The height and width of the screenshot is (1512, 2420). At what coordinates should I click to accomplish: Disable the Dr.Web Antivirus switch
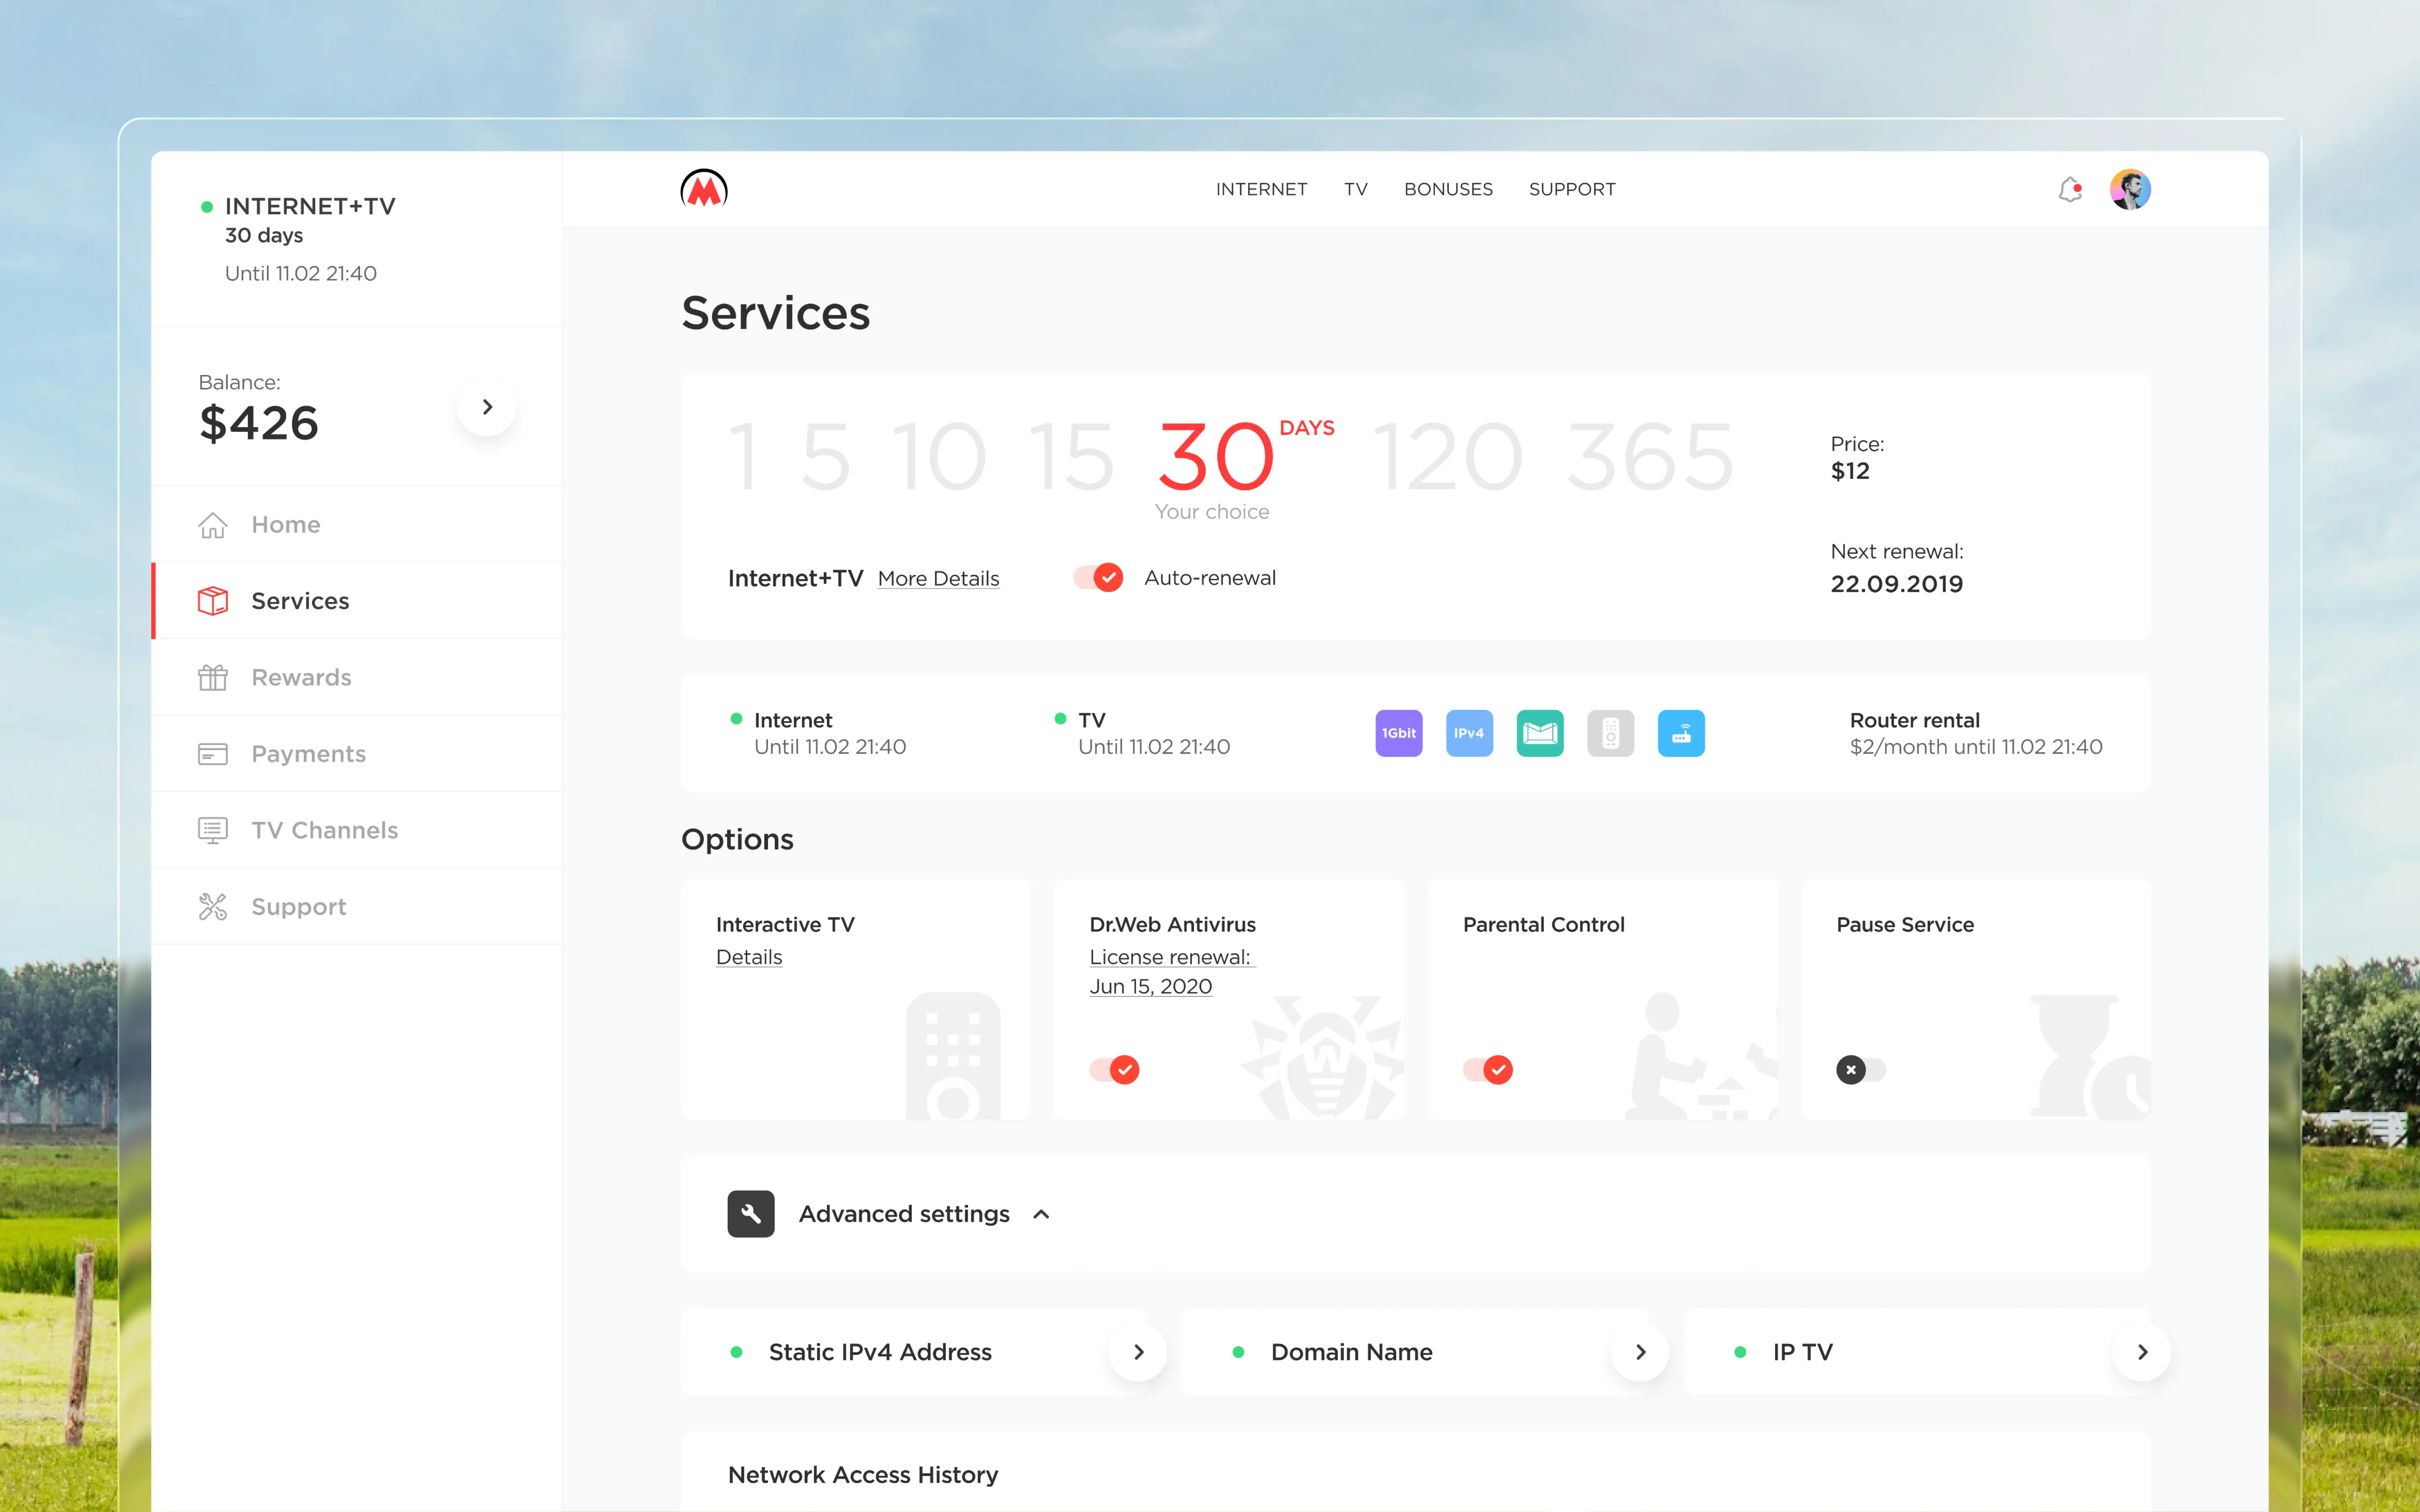click(1114, 1070)
